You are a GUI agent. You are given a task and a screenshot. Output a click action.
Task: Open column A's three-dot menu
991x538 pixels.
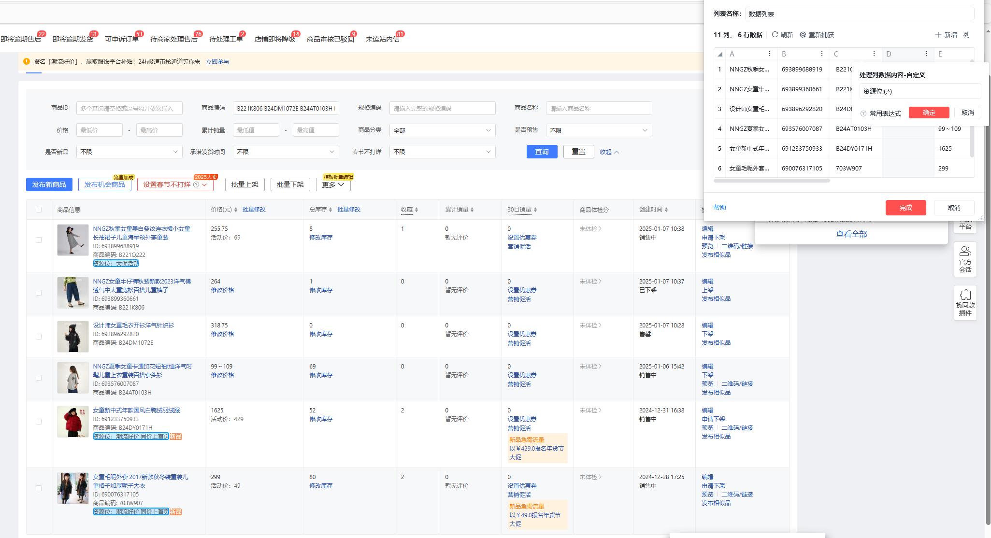point(770,54)
